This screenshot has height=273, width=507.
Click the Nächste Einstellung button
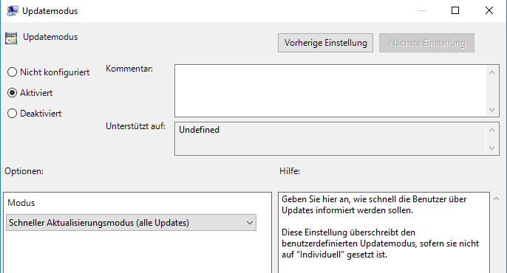427,43
